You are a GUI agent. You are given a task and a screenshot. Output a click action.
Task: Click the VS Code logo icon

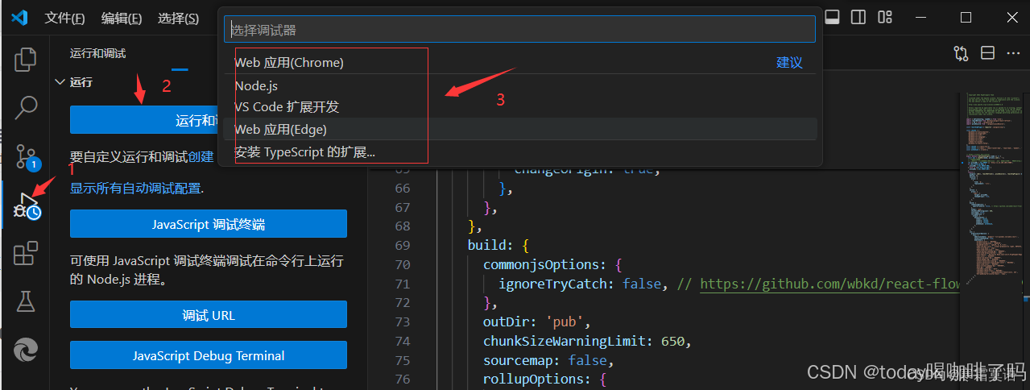19,17
